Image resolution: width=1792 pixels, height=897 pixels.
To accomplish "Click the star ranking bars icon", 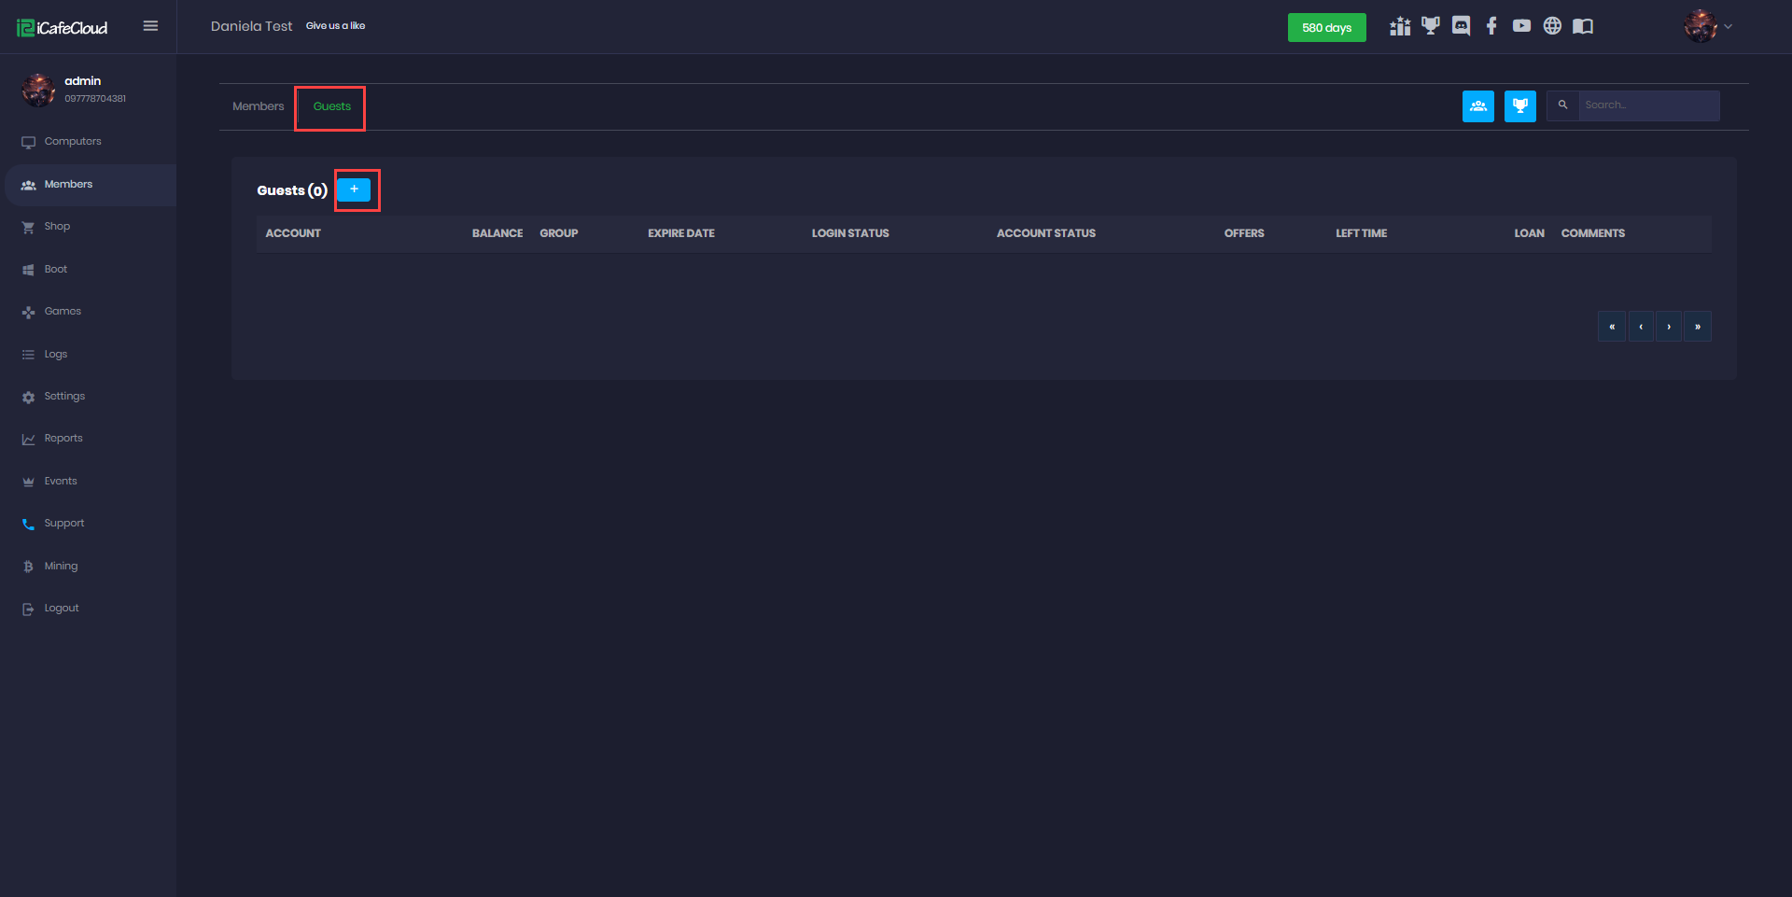I will (x=1400, y=26).
